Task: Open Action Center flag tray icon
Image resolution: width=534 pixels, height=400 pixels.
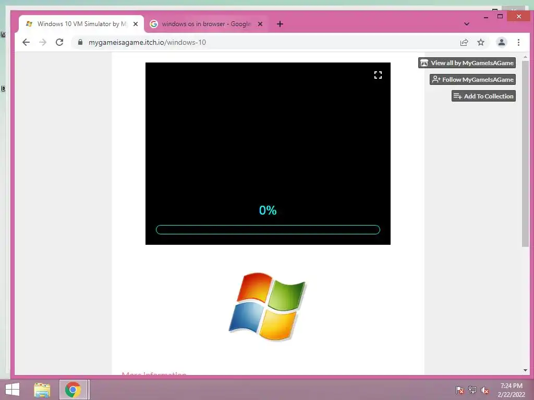Action: point(459,390)
